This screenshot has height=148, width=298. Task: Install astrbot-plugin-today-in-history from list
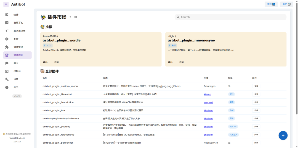256,118
